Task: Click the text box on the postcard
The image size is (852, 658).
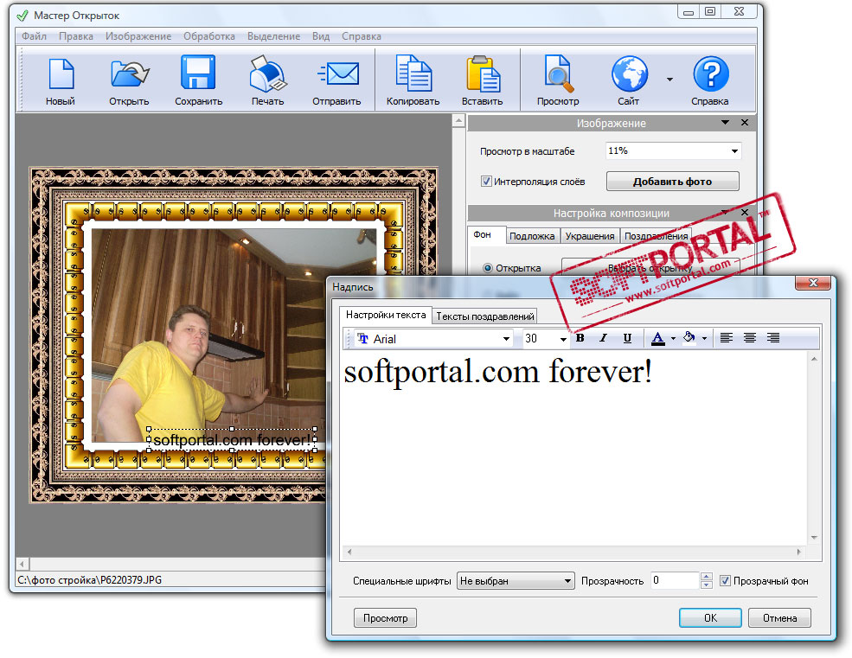Action: (232, 439)
